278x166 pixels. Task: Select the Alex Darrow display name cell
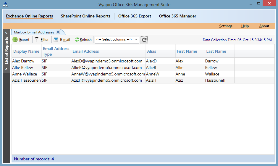pos(26,61)
